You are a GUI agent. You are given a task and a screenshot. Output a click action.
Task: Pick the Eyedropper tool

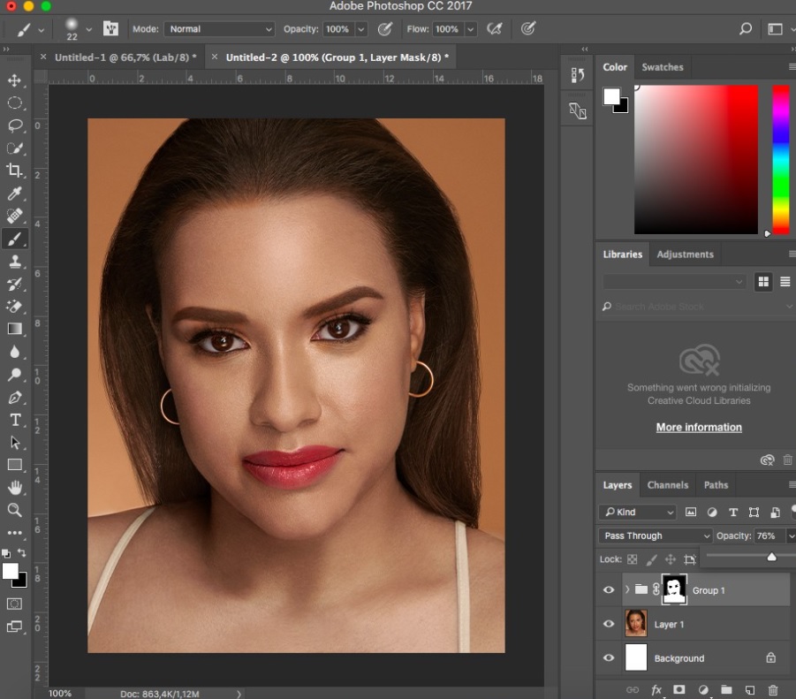[14, 194]
